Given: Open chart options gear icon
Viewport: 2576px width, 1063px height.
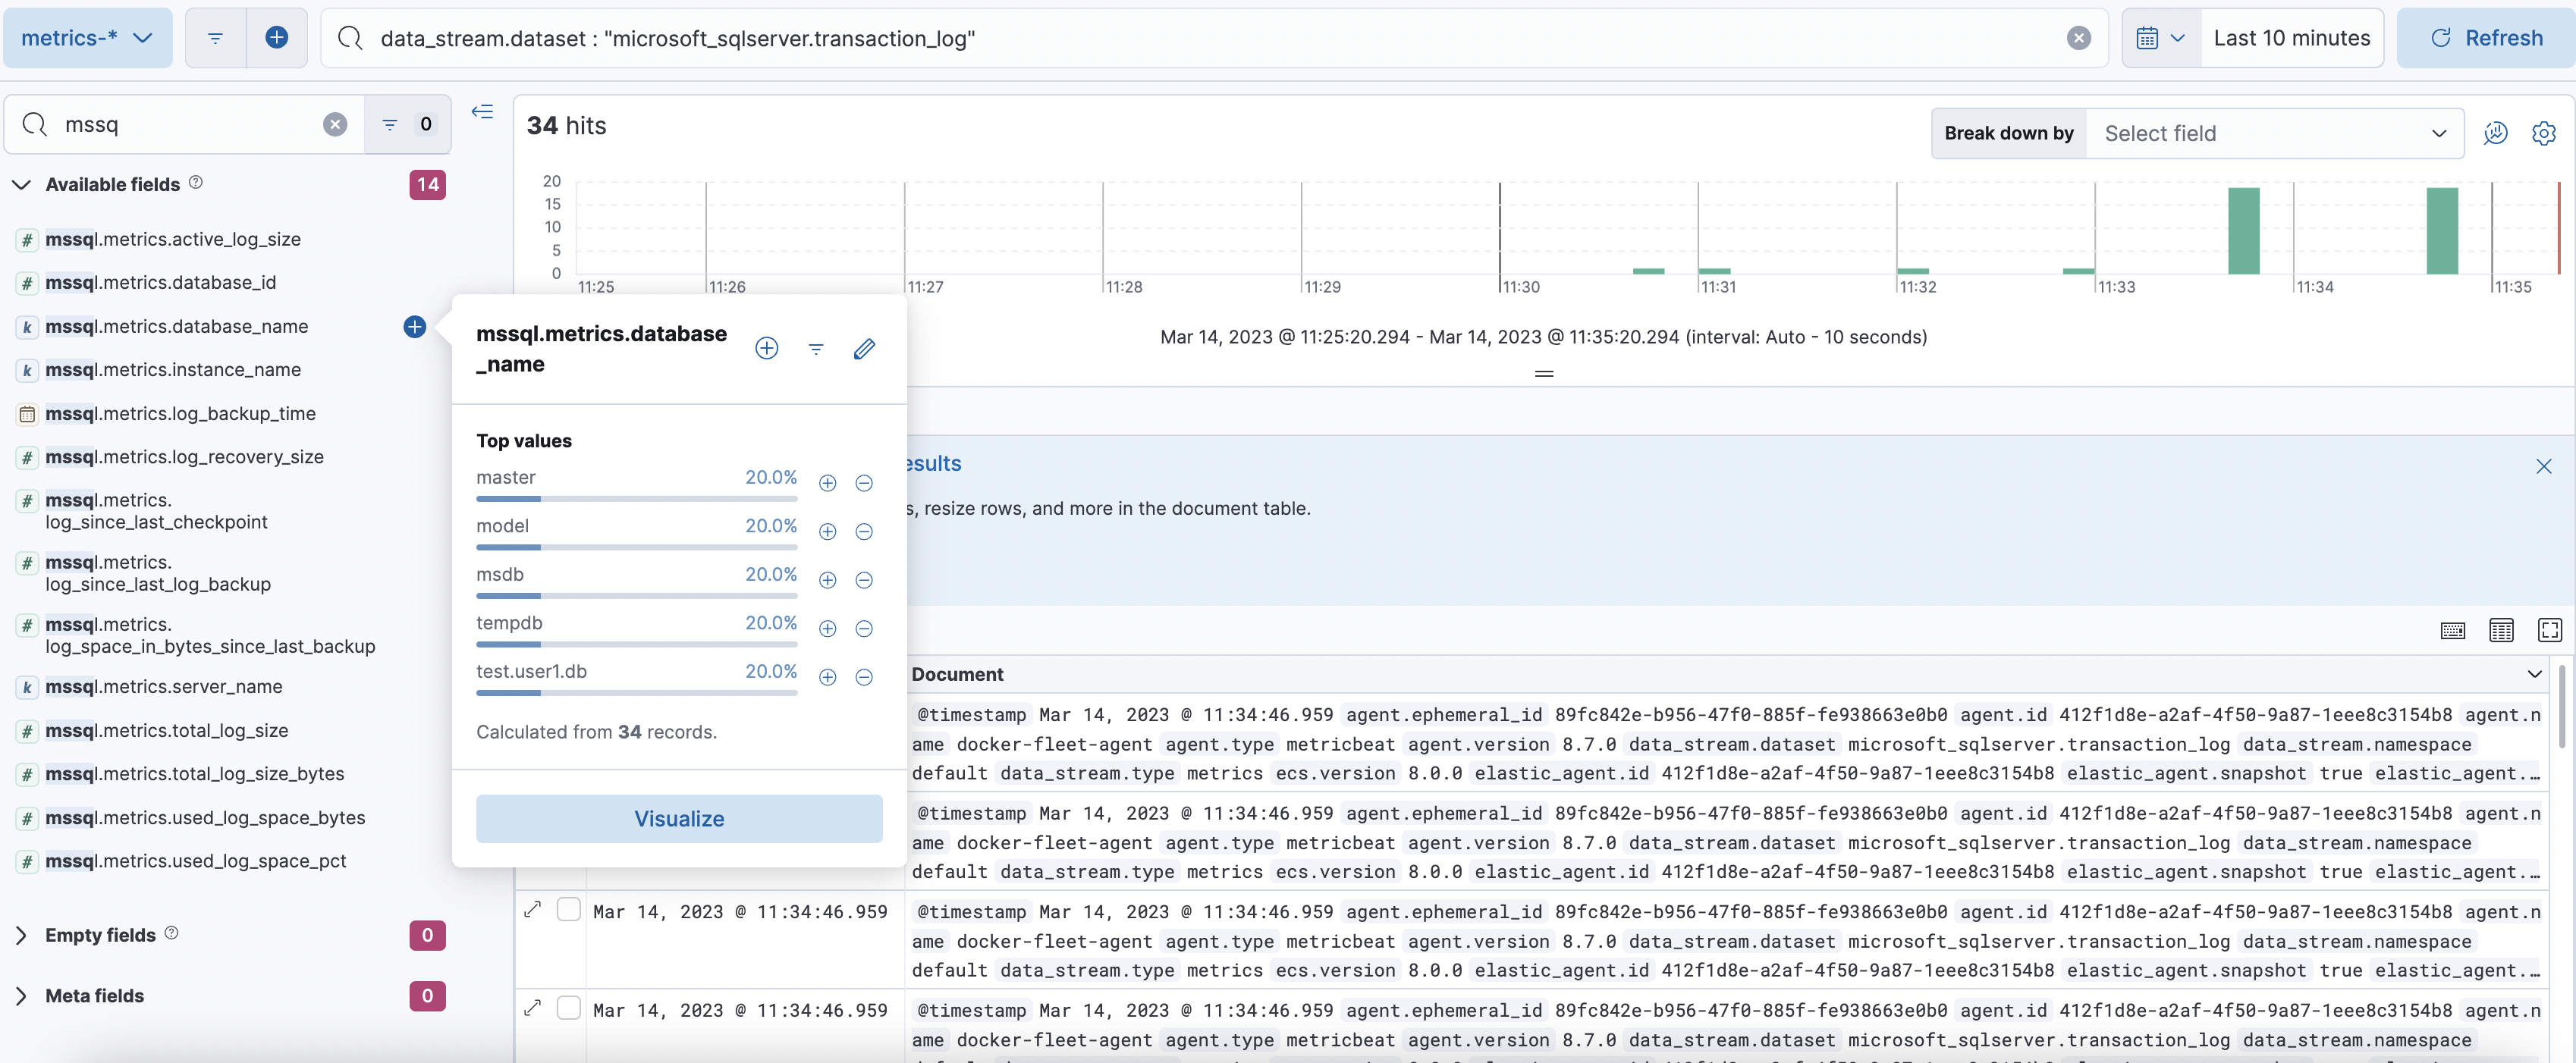Looking at the screenshot, I should point(2543,133).
